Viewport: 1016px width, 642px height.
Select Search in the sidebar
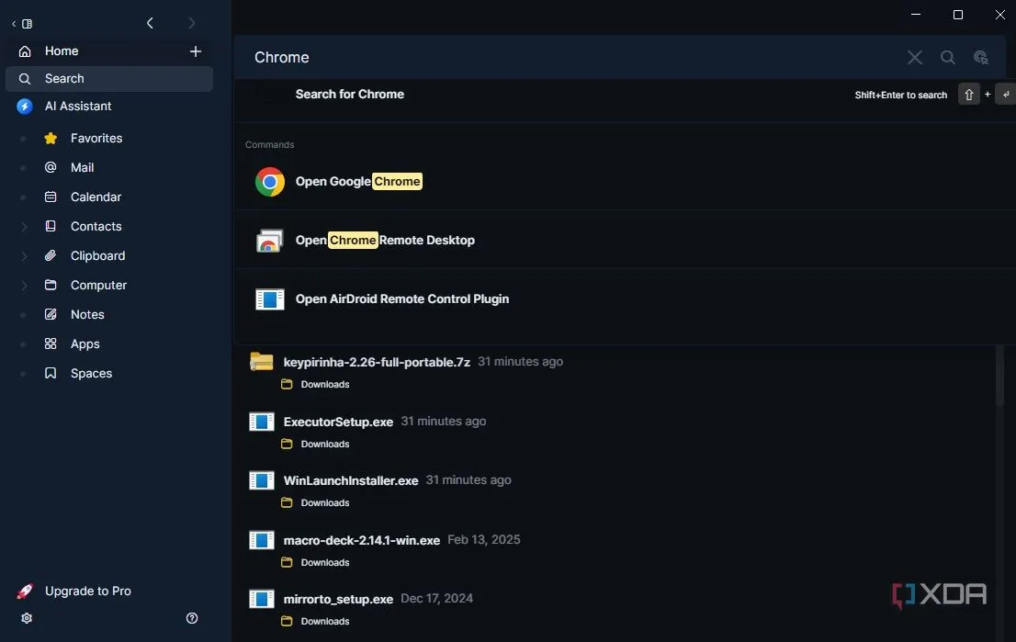click(108, 78)
